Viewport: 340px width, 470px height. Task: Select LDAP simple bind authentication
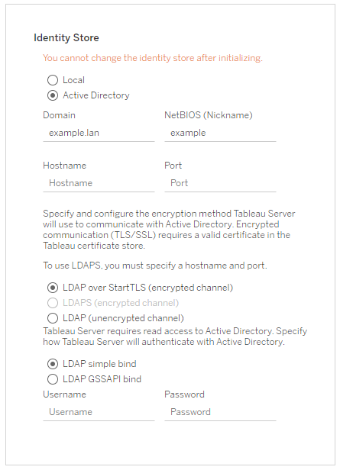point(53,364)
